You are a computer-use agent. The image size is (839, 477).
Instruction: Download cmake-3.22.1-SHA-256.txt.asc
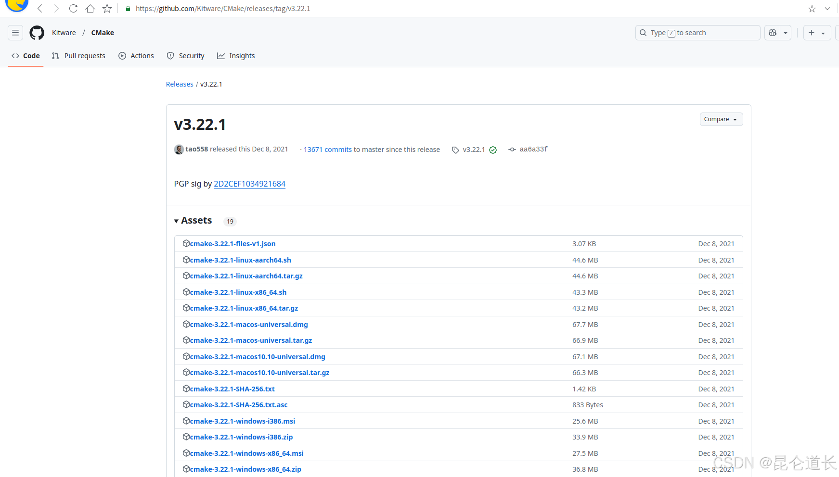(239, 405)
